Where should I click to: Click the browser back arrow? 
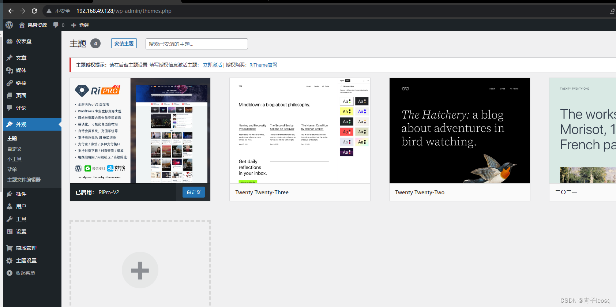click(x=11, y=11)
